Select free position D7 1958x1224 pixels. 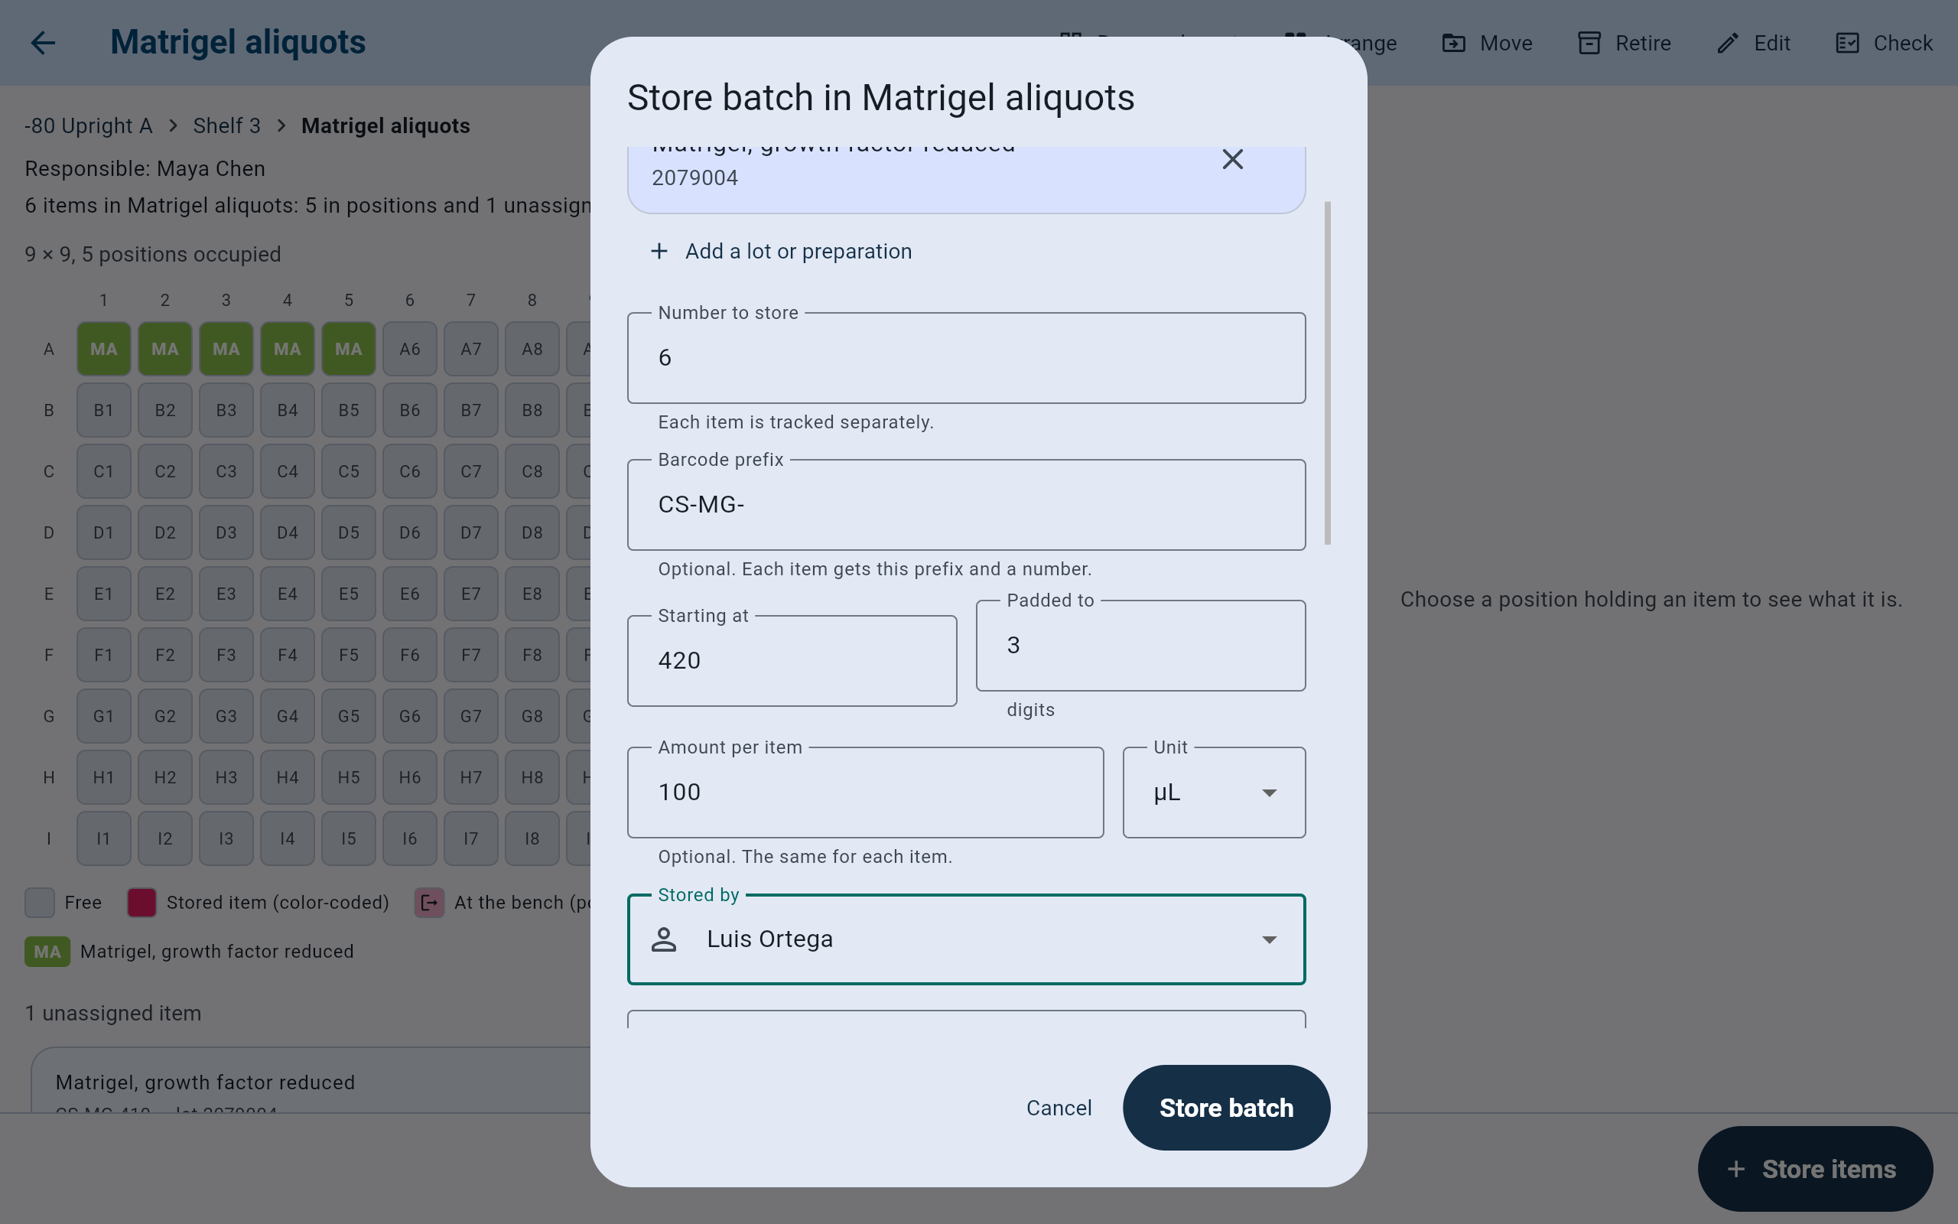pos(471,532)
